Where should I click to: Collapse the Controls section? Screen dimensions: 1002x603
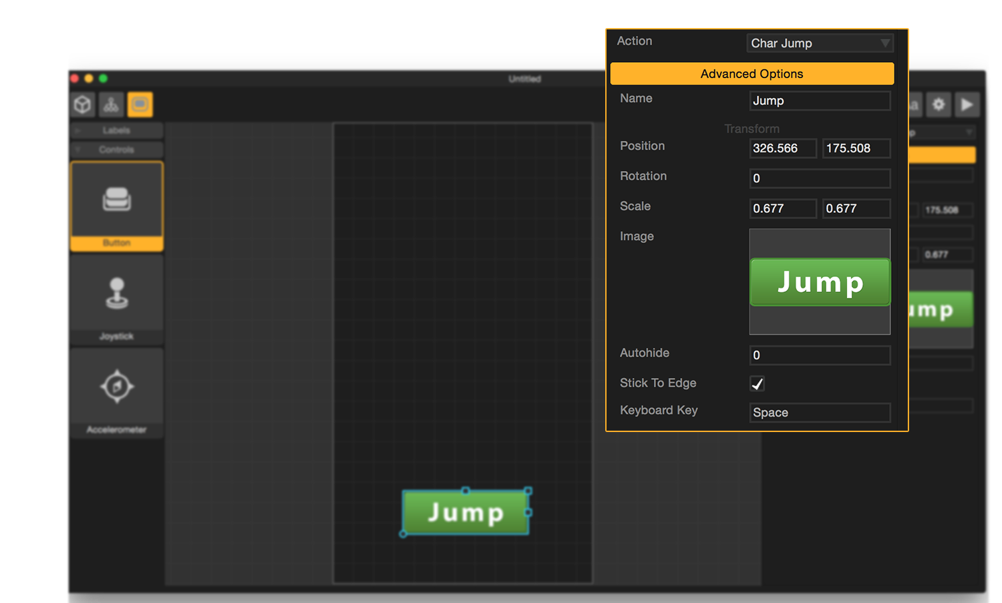coord(116,150)
